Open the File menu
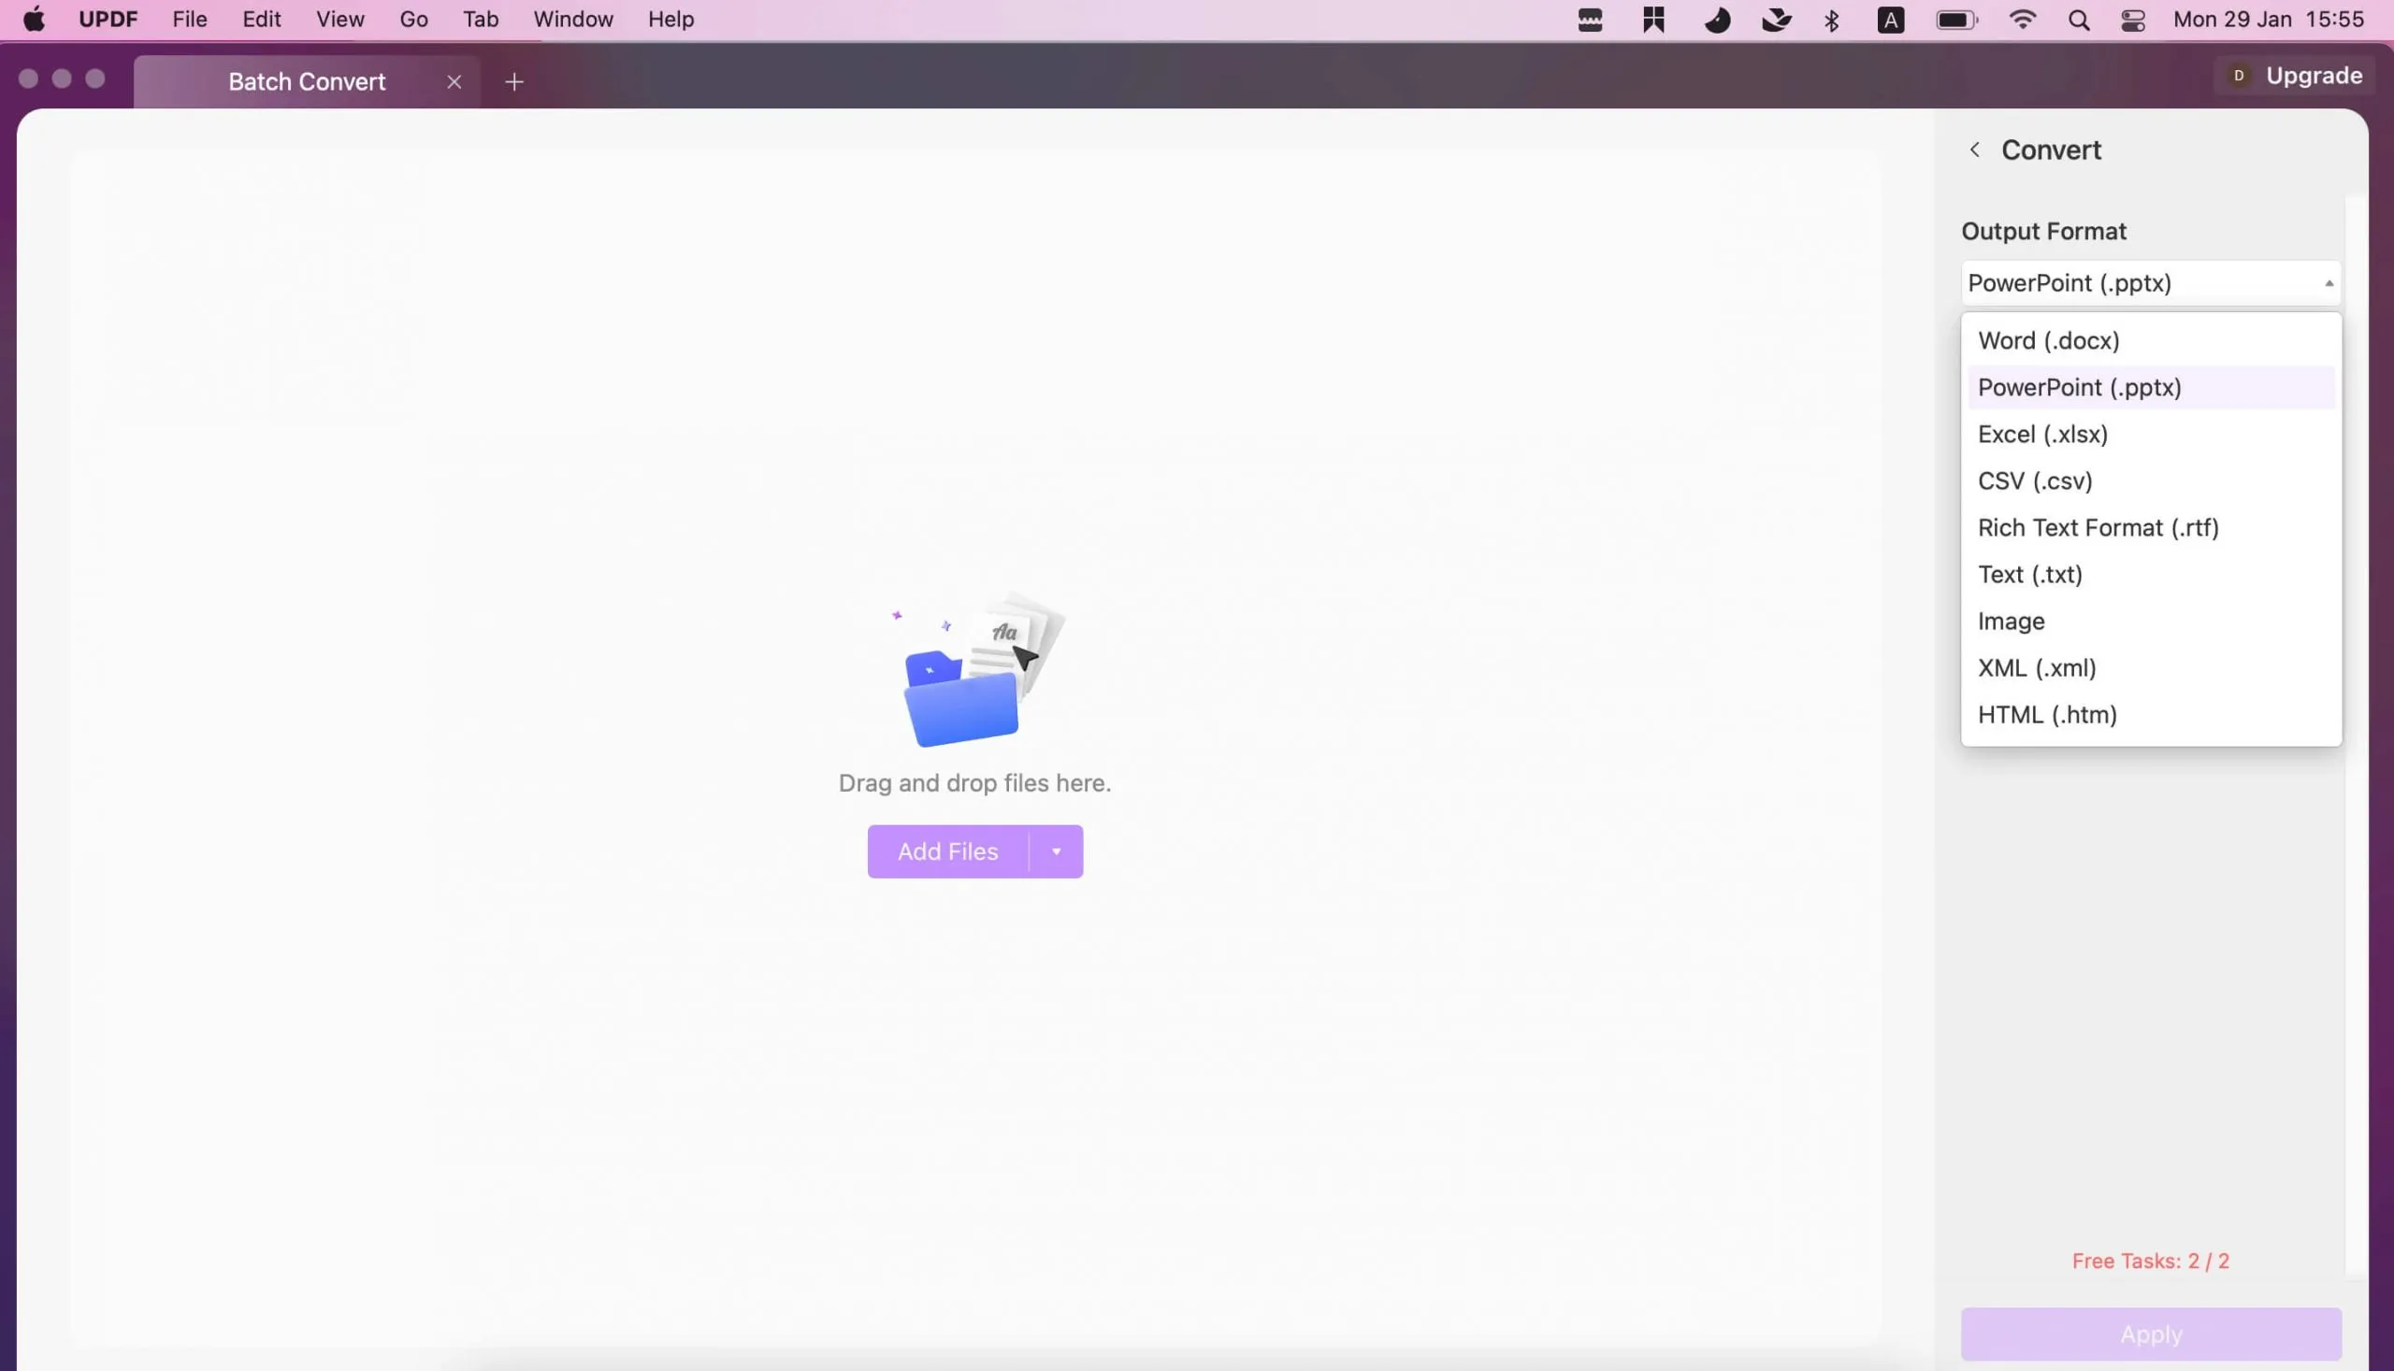The image size is (2394, 1371). (x=186, y=18)
